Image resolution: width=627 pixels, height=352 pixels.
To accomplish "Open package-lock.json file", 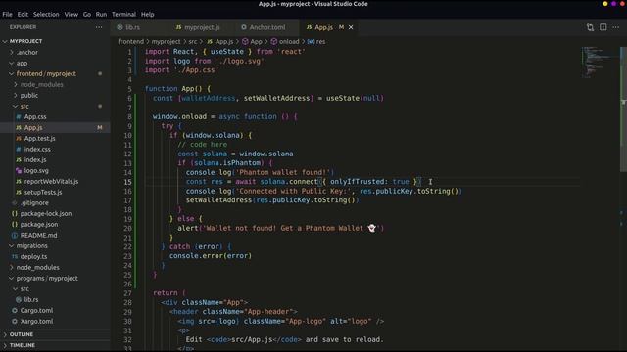I will tap(46, 214).
